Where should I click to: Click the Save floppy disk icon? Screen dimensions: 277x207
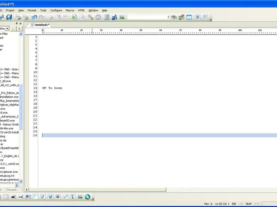pyautogui.click(x=9, y=17)
